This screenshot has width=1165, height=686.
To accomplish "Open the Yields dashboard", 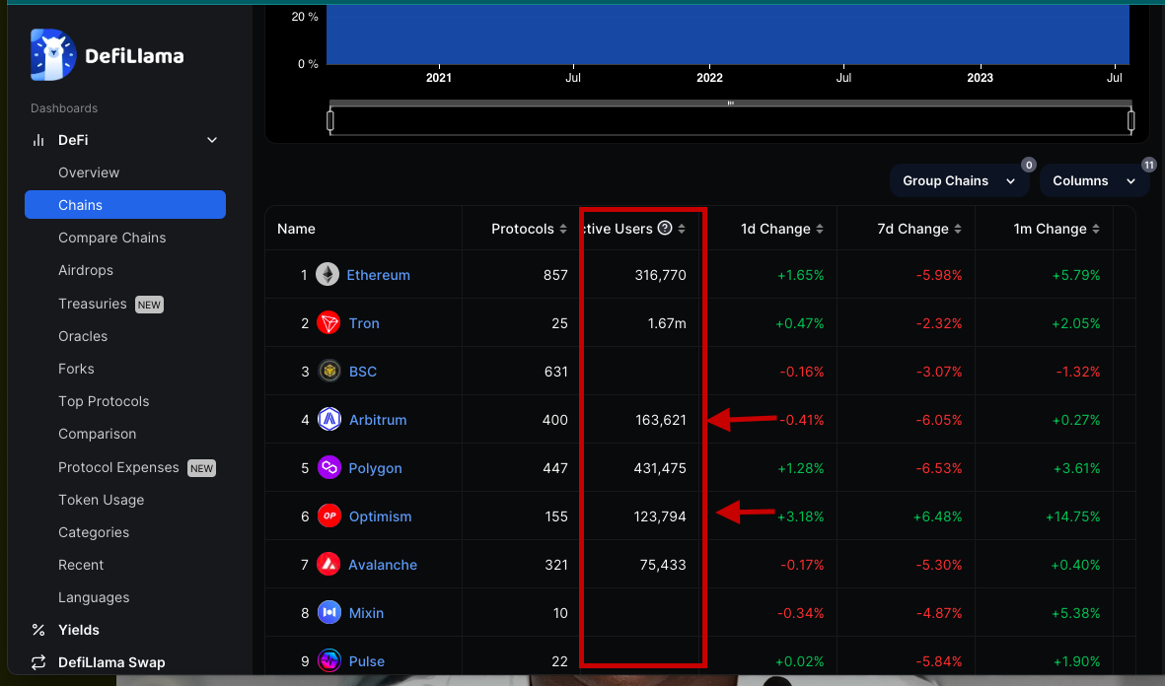I will click(79, 631).
